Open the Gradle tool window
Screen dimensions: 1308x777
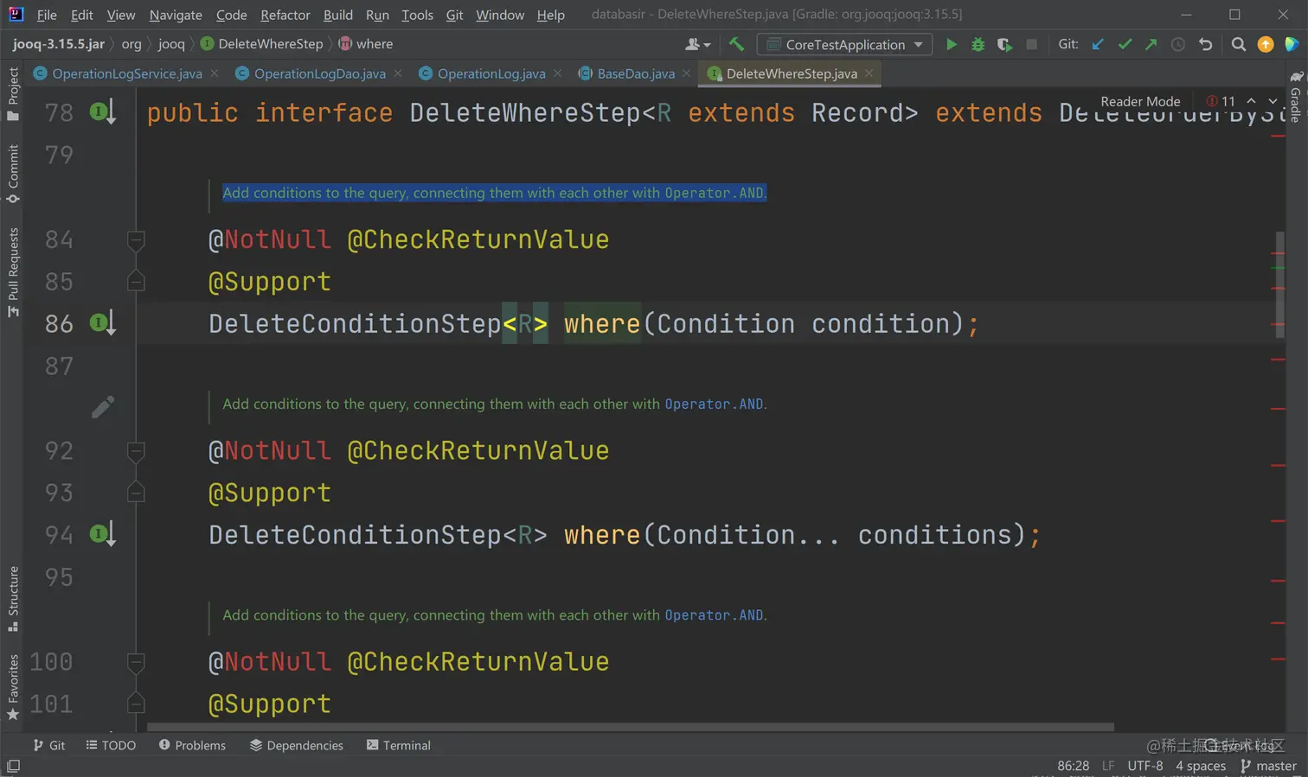[x=1295, y=96]
